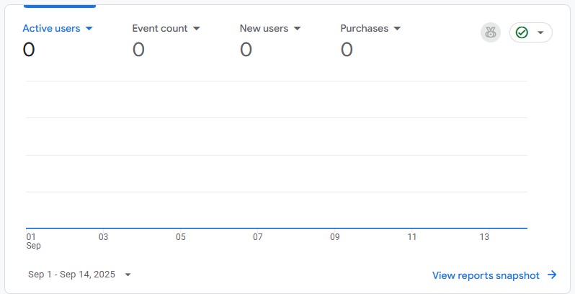Select the Active users metric tab
The width and height of the screenshot is (575, 294).
(x=51, y=29)
